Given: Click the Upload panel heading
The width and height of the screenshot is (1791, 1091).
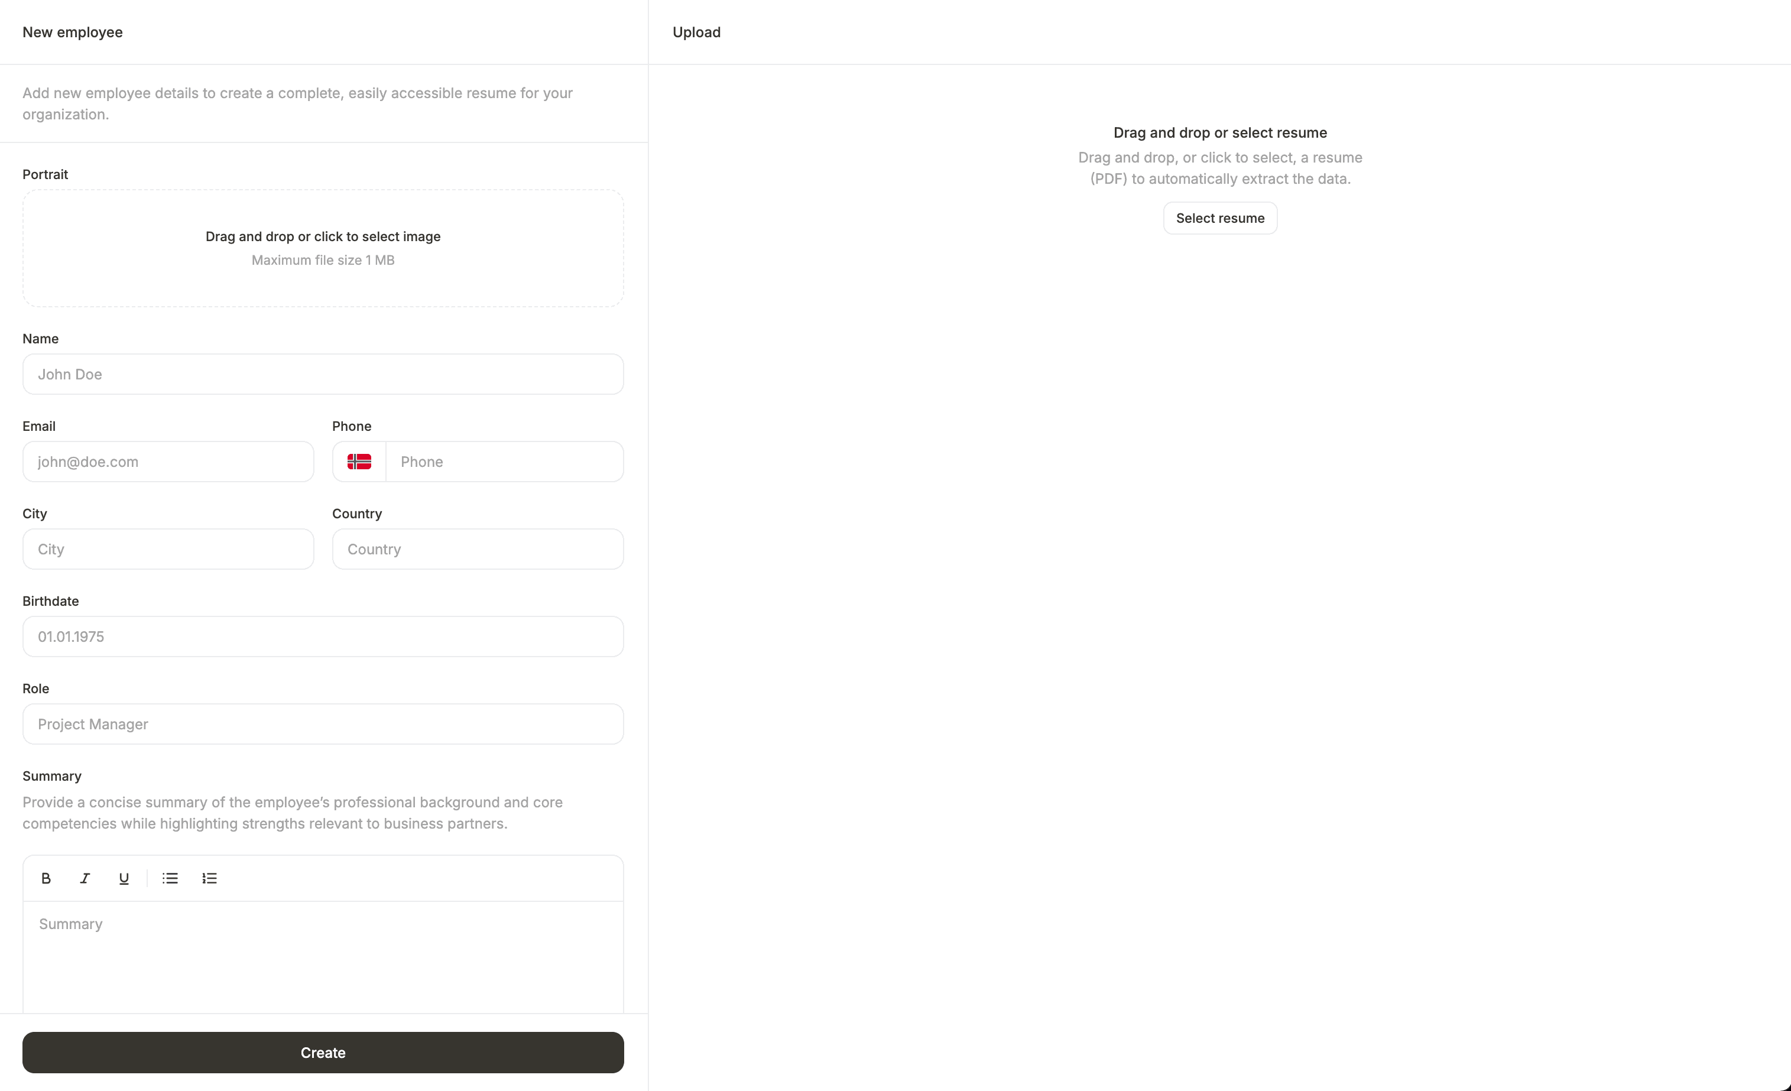Looking at the screenshot, I should (x=696, y=32).
